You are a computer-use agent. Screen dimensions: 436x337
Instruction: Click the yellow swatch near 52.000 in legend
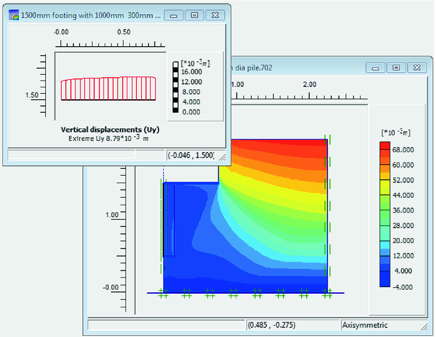click(x=385, y=183)
